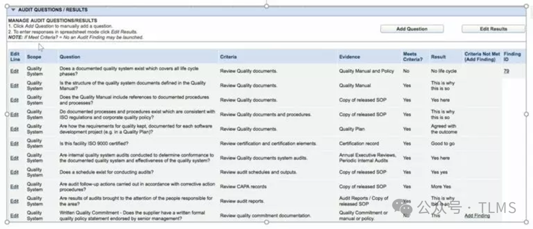Select the 'Good to go' result cell
This screenshot has height=229, width=533.
click(443, 143)
